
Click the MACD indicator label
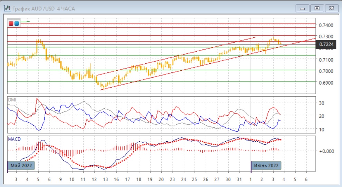coord(14,139)
